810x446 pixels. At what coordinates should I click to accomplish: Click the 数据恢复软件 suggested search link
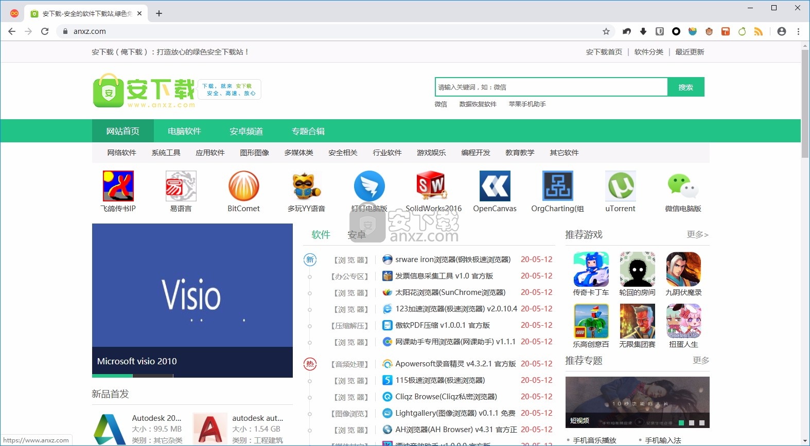[478, 104]
